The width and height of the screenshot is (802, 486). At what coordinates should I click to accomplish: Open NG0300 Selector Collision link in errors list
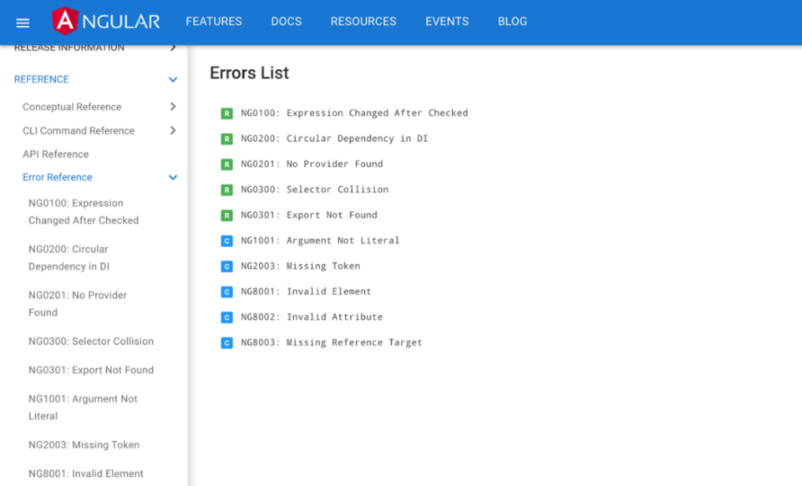tap(315, 190)
